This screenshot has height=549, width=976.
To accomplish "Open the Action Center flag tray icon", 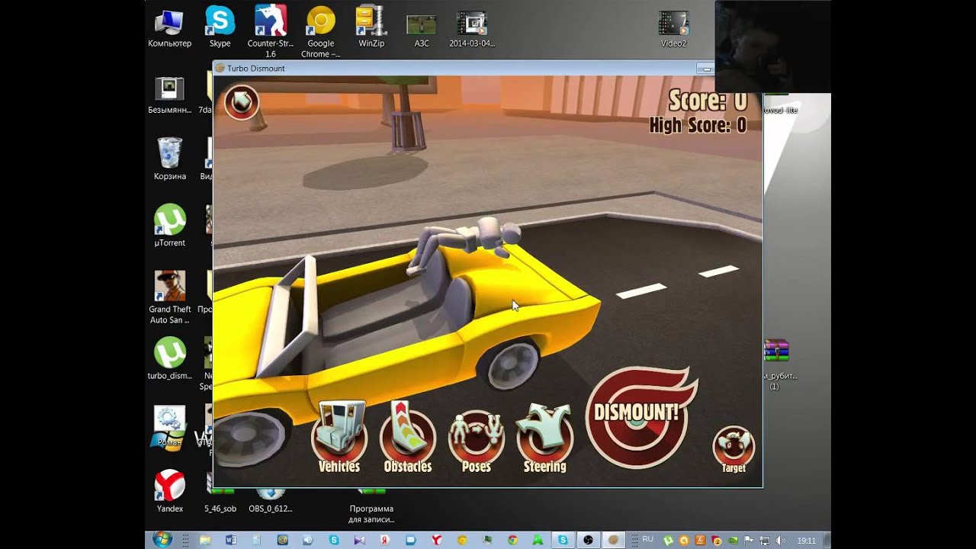I will point(748,541).
